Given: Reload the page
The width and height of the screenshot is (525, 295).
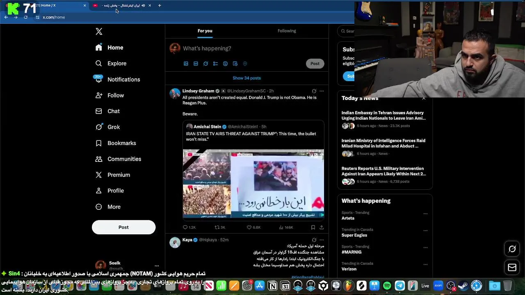Looking at the screenshot, I should 25,17.
